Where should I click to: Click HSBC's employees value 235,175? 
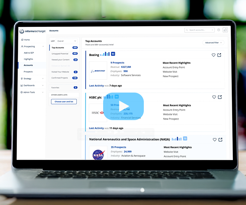tap(128, 114)
